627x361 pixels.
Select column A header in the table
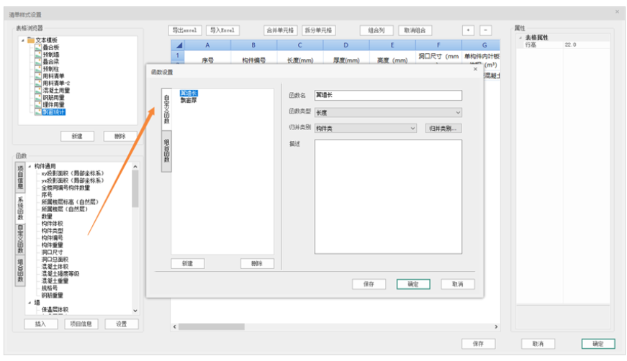point(207,45)
